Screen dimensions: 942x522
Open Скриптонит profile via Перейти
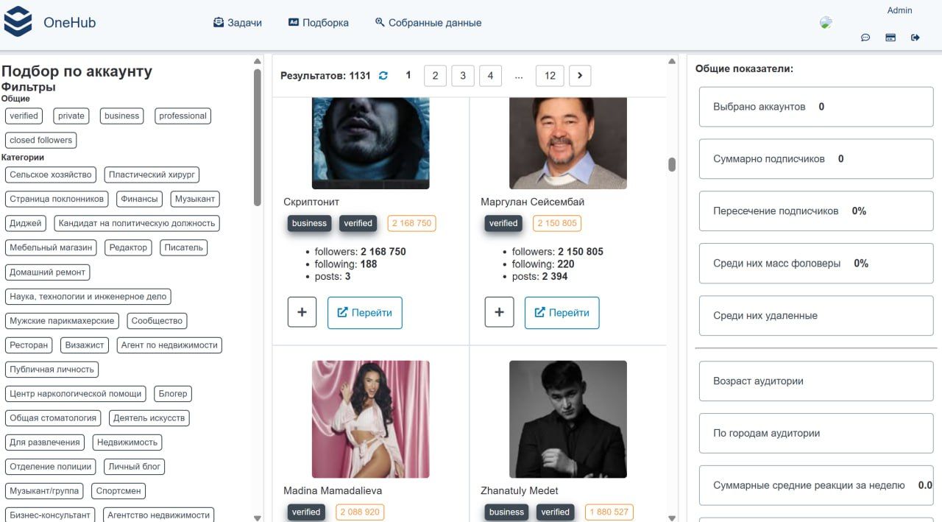click(365, 312)
